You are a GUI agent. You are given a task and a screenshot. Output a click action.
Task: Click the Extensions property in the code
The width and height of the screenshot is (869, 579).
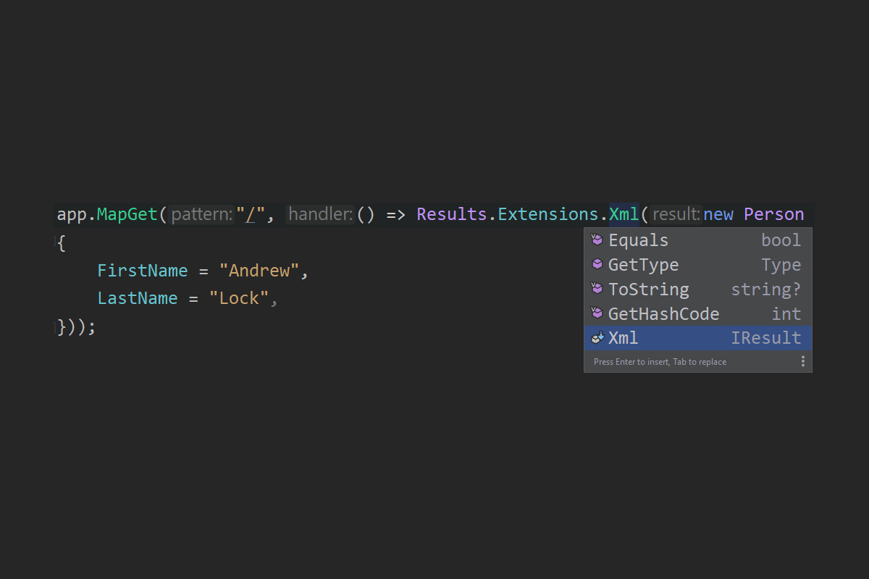pyautogui.click(x=548, y=215)
